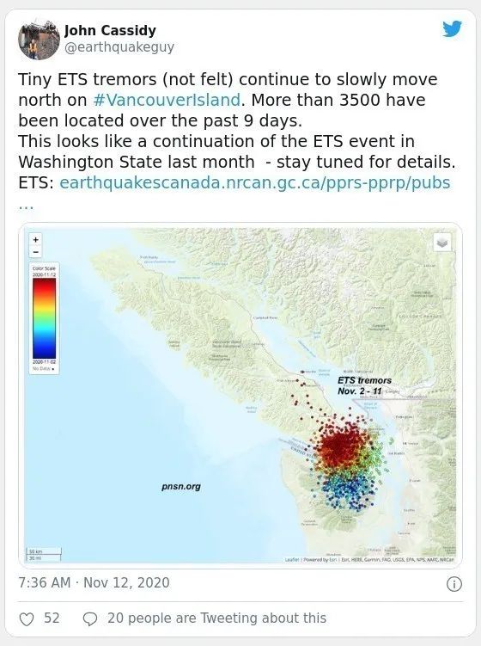Zoom out the map with minus button

point(36,251)
